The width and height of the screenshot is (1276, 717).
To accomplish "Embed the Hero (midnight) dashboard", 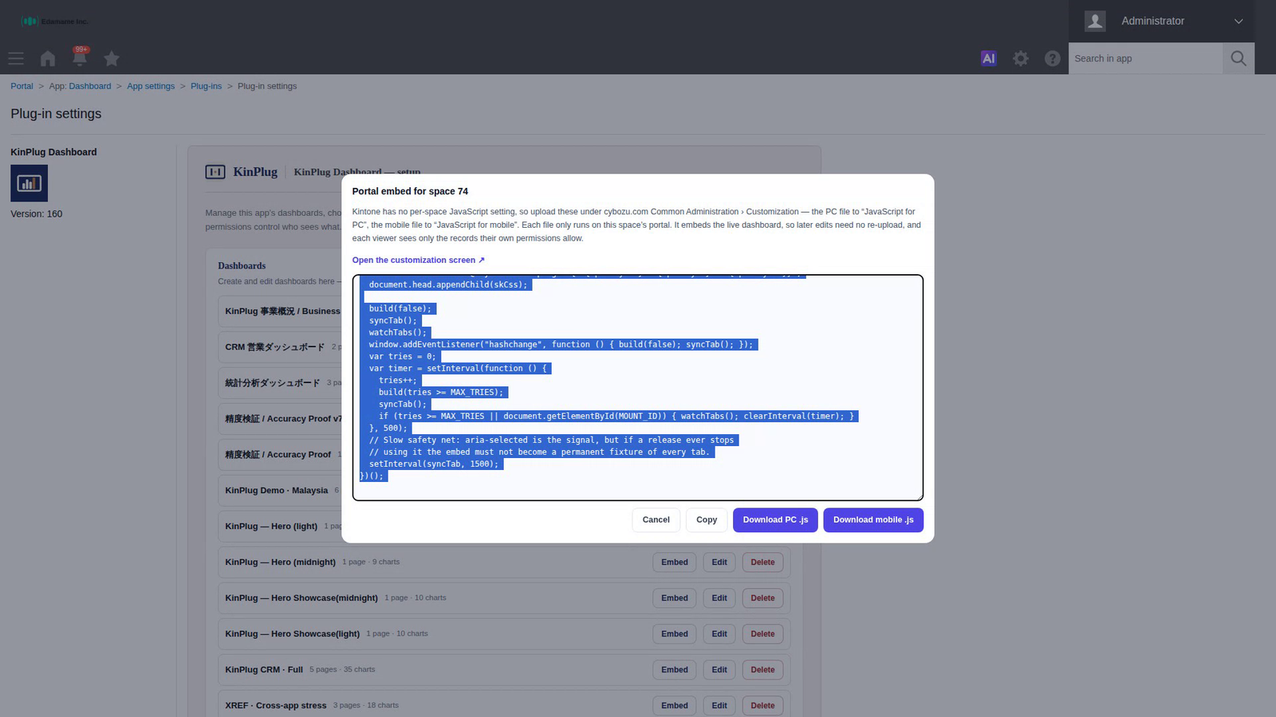I will pos(675,562).
